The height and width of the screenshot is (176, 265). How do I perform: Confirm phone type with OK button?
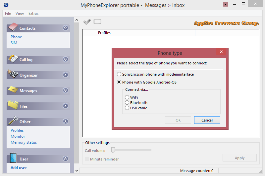click(178, 120)
